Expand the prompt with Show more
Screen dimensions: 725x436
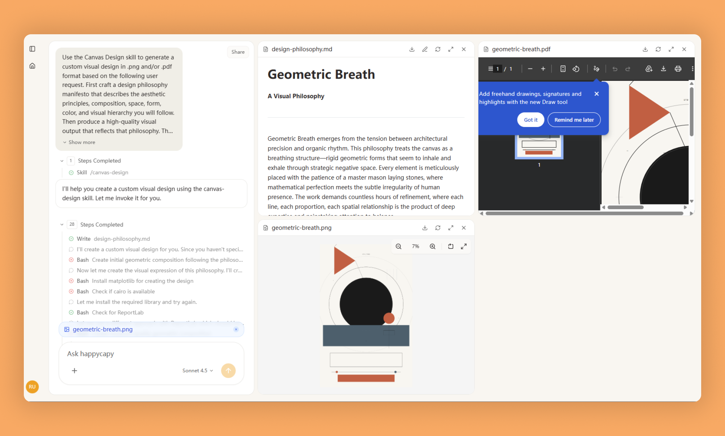pos(79,142)
